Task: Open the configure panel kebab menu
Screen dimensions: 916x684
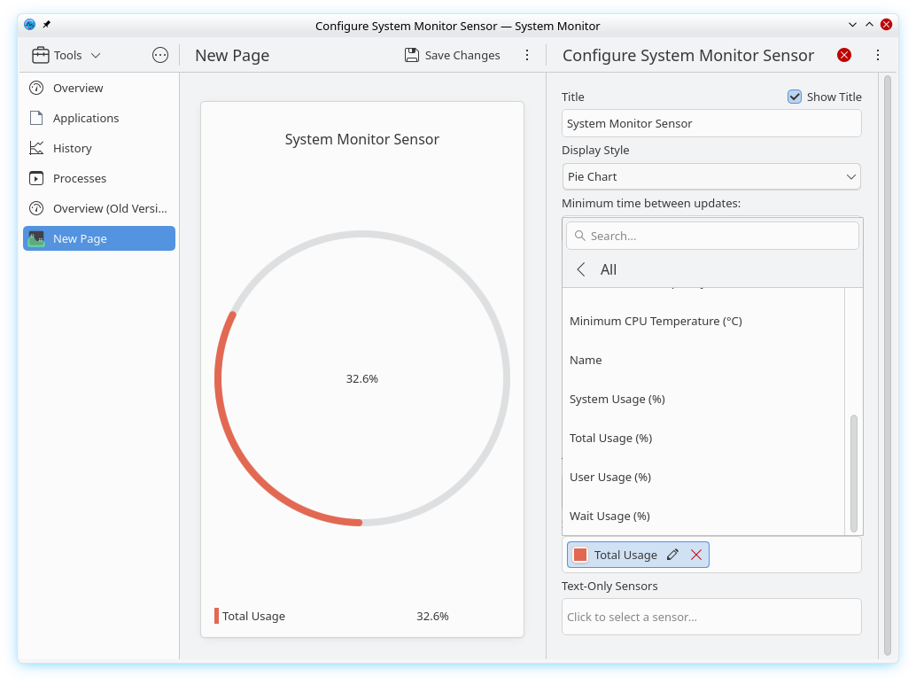Action: 878,55
